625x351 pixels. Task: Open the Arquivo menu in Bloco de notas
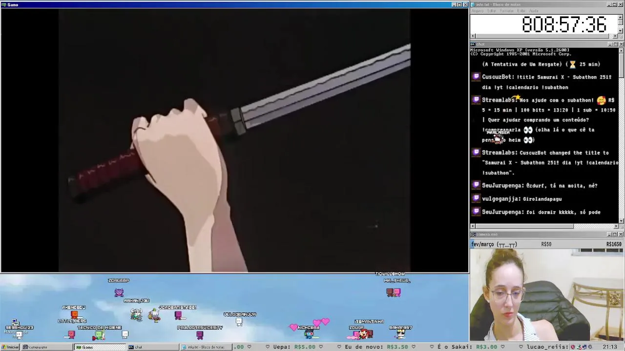(x=477, y=11)
